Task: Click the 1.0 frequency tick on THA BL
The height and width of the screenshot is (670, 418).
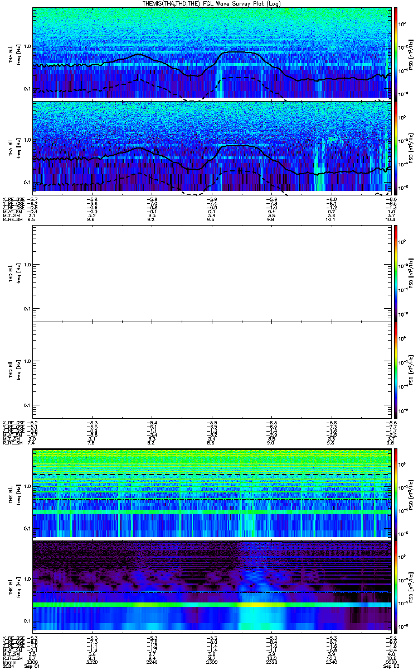Action: click(x=27, y=47)
